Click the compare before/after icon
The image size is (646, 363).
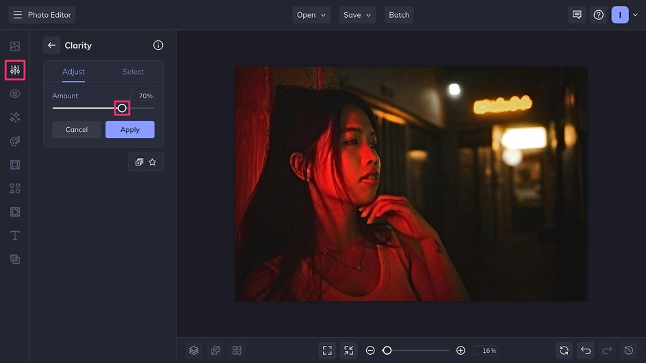[x=215, y=350]
